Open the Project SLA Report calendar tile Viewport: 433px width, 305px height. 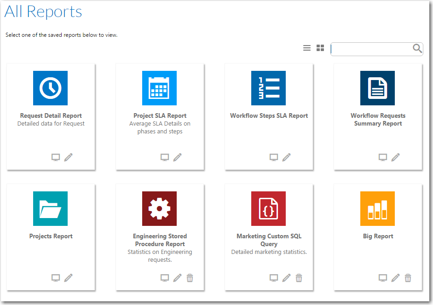point(159,88)
